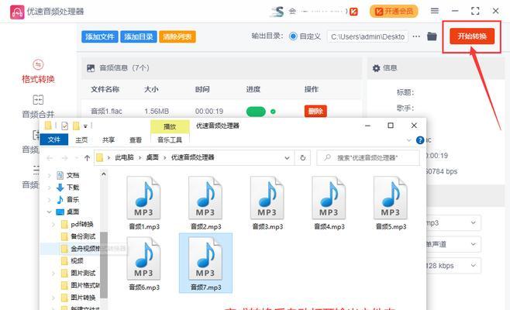Click the output path field C:\Users\admin\Deskto
The image size is (510, 310).
point(367,36)
